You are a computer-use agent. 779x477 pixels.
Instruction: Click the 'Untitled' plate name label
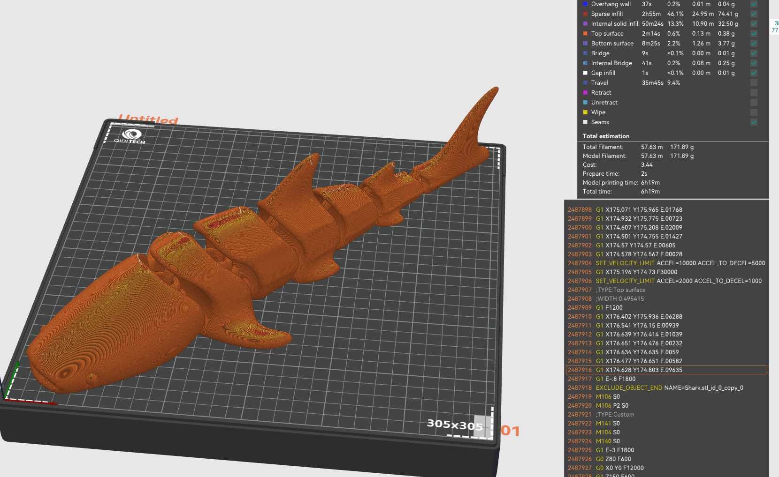148,119
